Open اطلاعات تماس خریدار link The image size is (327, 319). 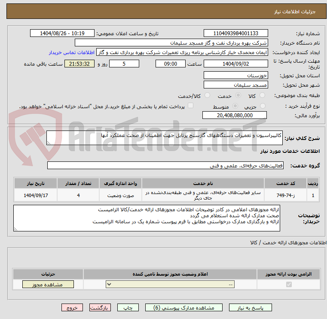[72, 52]
